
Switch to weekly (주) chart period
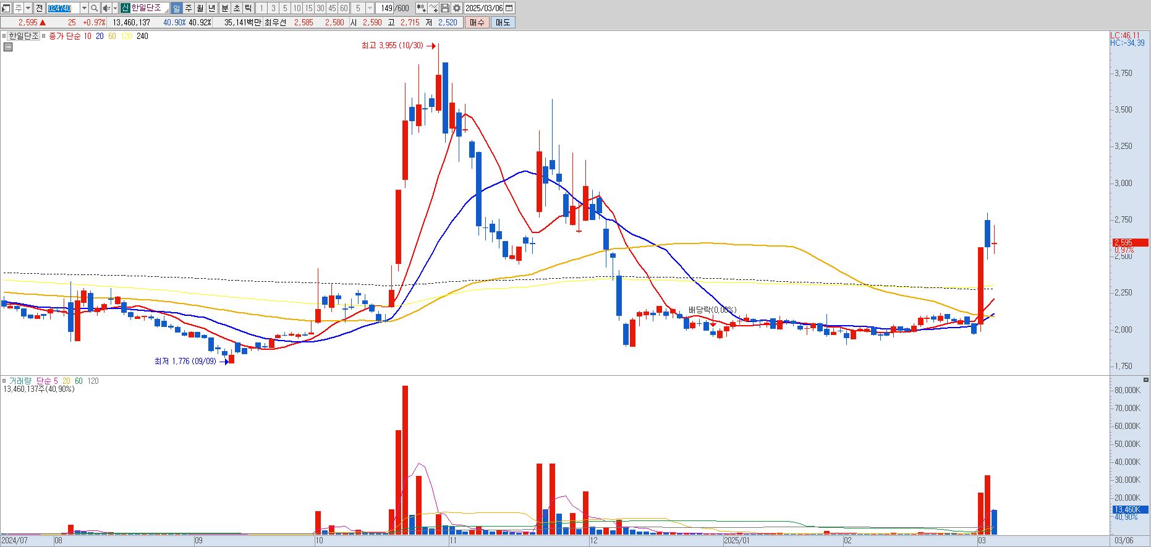coord(189,8)
